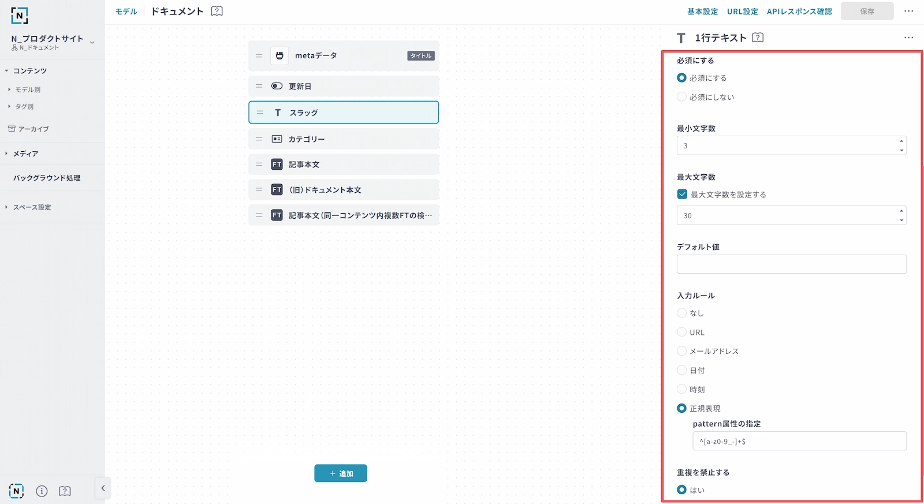
Task: Click the metaデータ field type icon
Action: tap(280, 56)
